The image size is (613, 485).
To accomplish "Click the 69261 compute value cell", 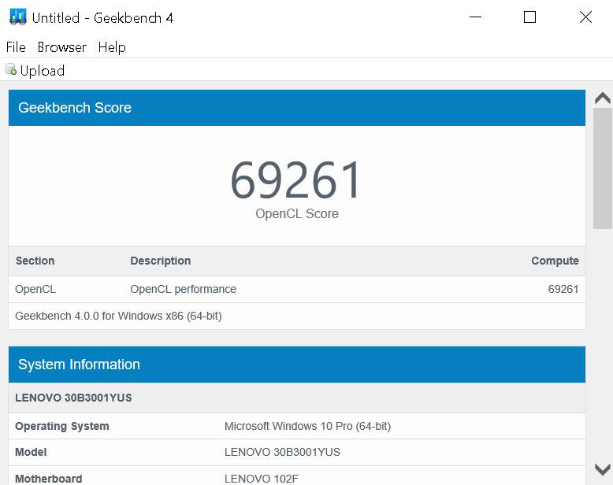I will click(x=563, y=290).
